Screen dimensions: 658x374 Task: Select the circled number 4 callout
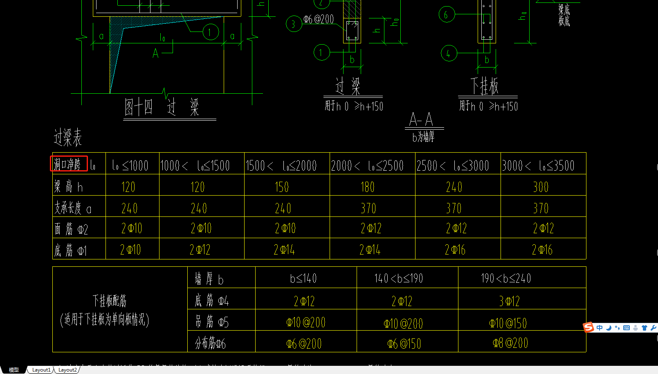(449, 53)
